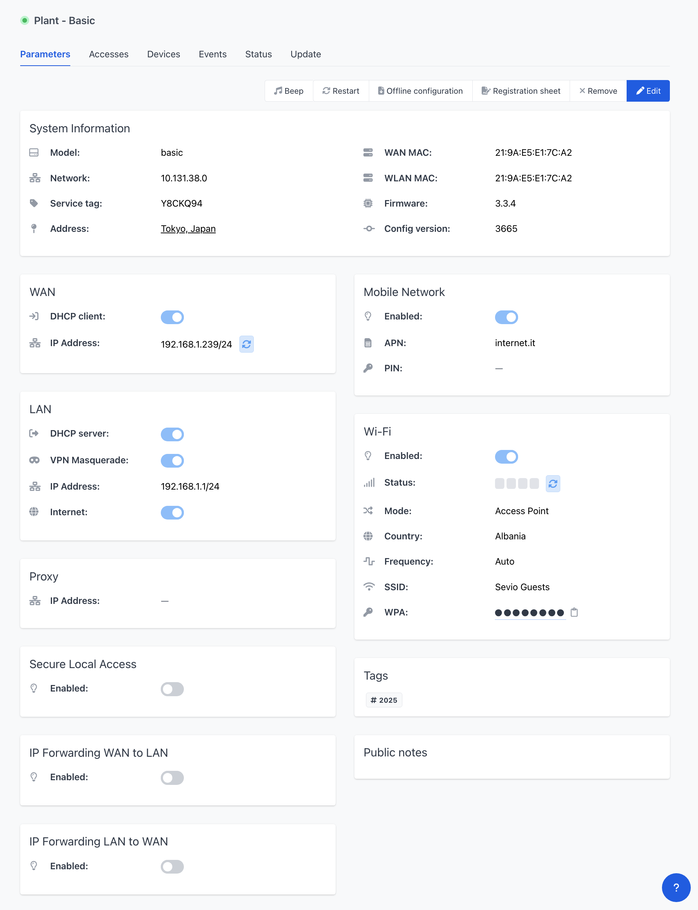Screen dimensions: 698x910
Task: Toggle the Mobile Network Enabled switch
Action: (x=506, y=317)
